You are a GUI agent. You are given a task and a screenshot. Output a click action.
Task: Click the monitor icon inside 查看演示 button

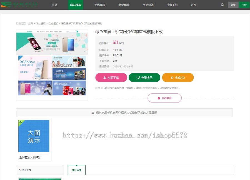click(x=138, y=77)
